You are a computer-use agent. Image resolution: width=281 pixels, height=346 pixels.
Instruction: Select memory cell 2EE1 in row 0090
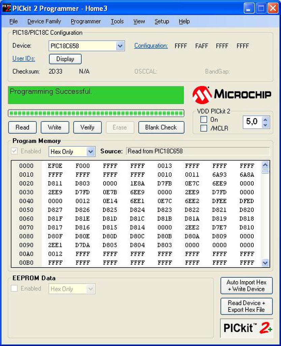(x=55, y=245)
